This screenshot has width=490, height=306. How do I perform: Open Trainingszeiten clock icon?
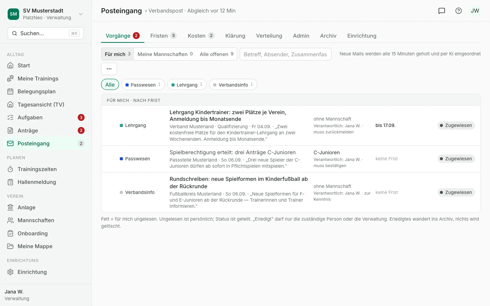[10, 169]
